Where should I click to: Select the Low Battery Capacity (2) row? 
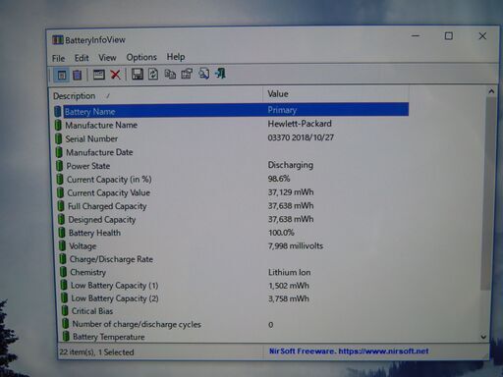[x=115, y=298]
